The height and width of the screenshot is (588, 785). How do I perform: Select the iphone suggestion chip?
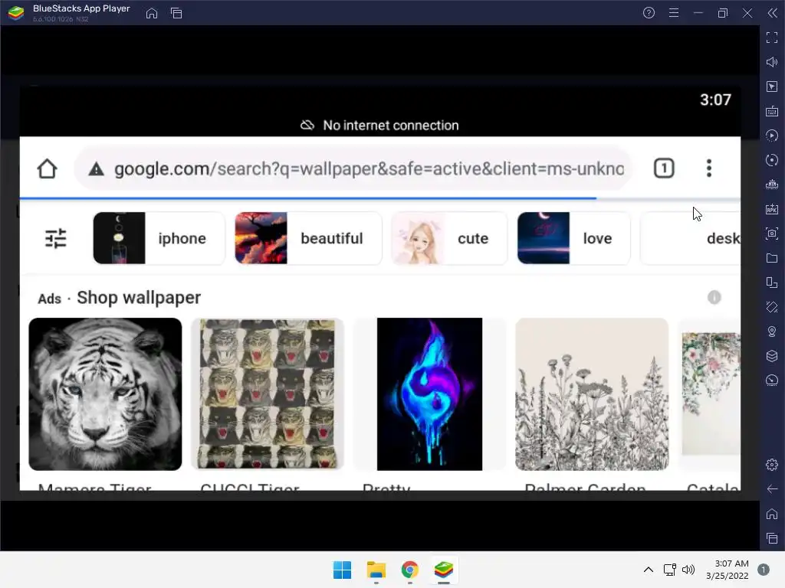159,239
